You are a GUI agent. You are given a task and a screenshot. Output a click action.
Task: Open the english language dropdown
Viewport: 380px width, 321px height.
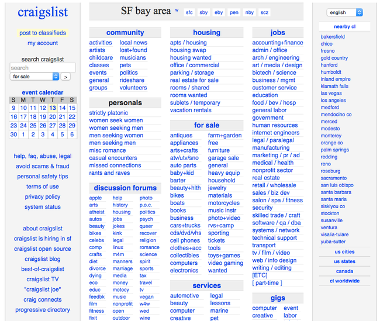pos(344,12)
